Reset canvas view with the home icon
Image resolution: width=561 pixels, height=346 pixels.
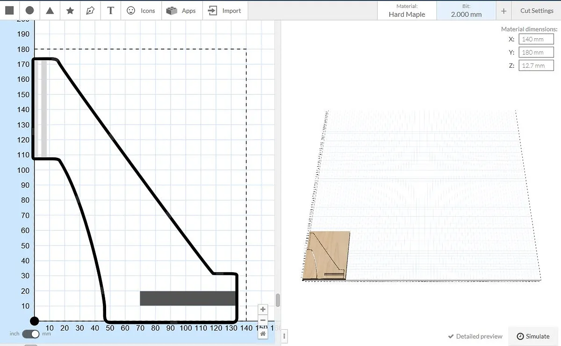pos(263,333)
